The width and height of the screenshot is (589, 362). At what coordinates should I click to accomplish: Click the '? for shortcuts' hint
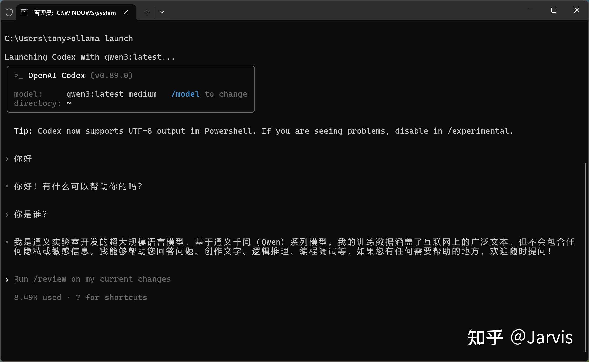click(x=111, y=297)
